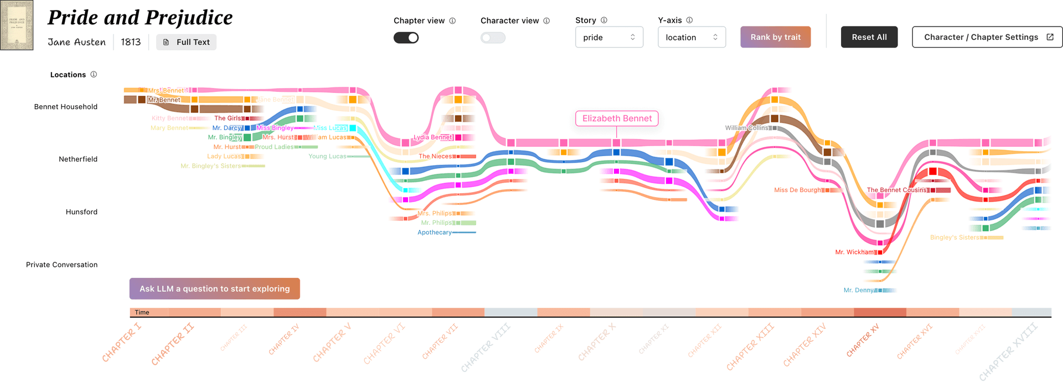Image resolution: width=1063 pixels, height=382 pixels.
Task: Click the Pride and Prejudice book cover
Action: click(x=17, y=25)
